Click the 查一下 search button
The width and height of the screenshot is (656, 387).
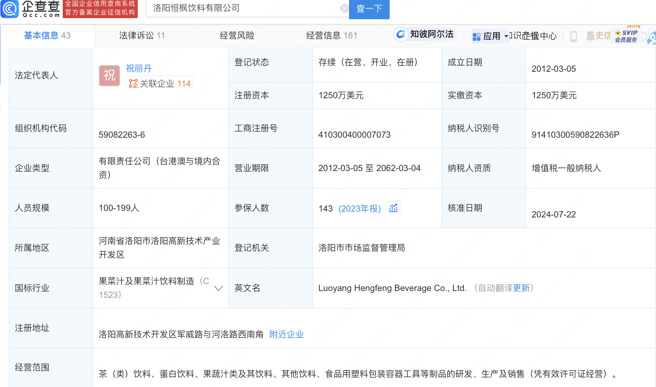369,9
